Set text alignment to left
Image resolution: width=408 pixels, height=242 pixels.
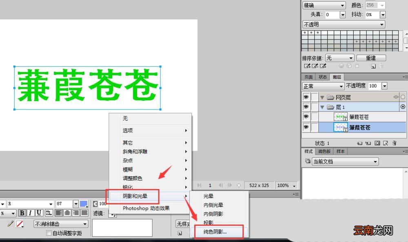click(59, 213)
